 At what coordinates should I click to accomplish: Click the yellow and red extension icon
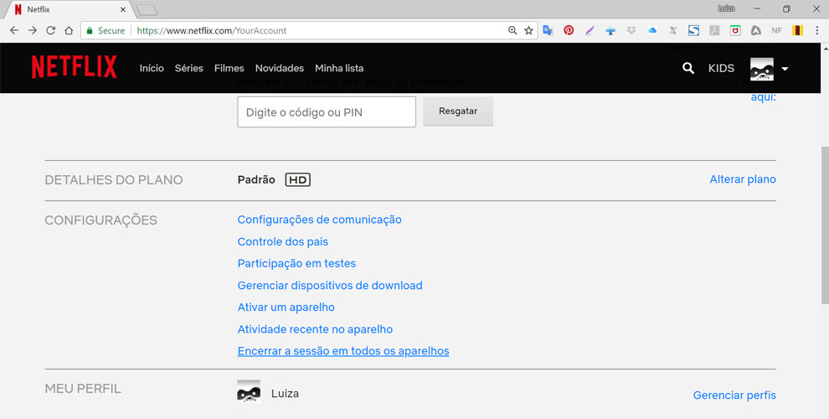pos(798,31)
